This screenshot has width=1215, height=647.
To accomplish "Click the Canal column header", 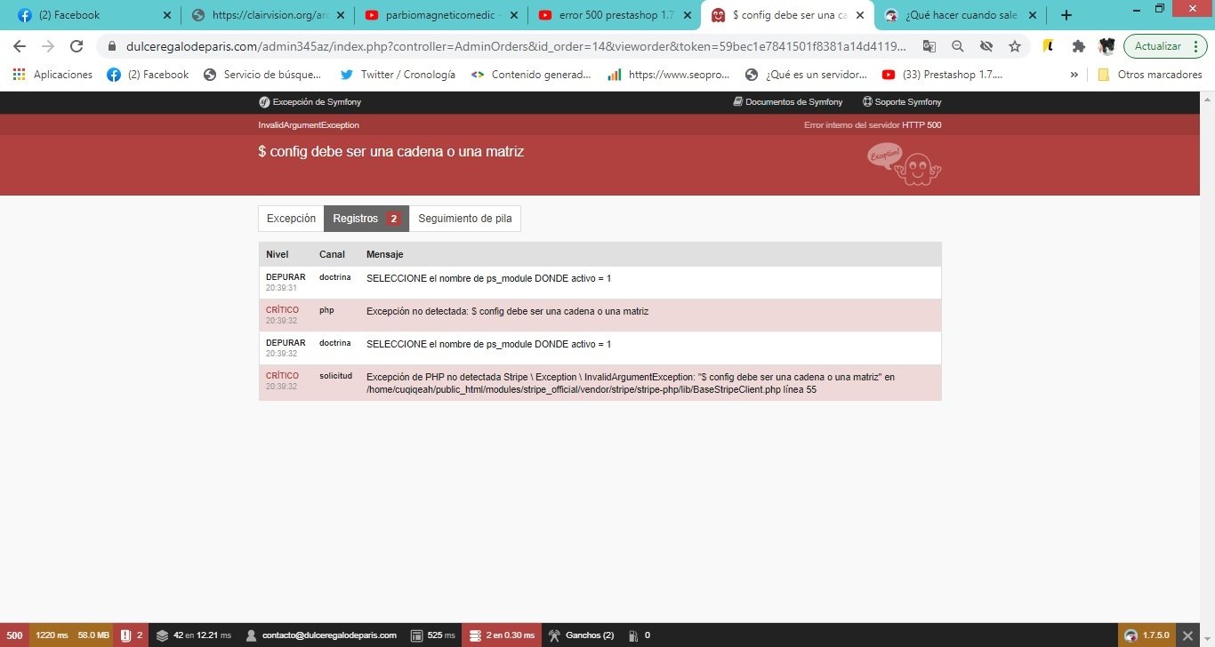I will tap(332, 255).
